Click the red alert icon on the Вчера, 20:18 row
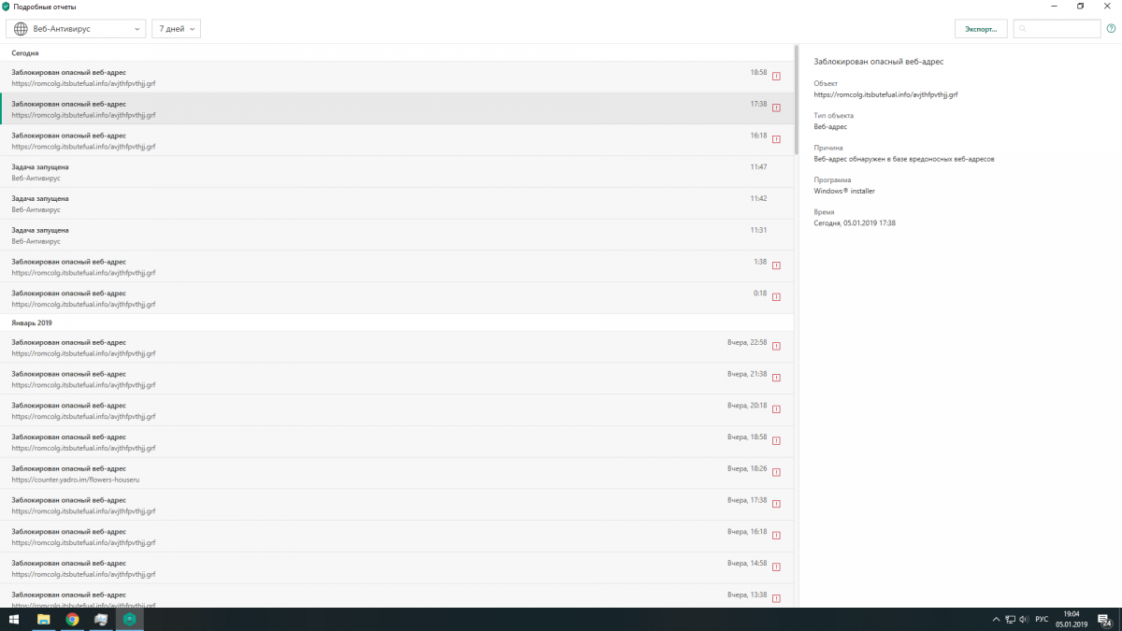This screenshot has width=1122, height=631. click(x=776, y=410)
